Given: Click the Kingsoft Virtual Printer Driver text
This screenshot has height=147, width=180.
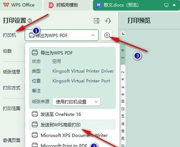Looking at the screenshot, I should [83, 71].
